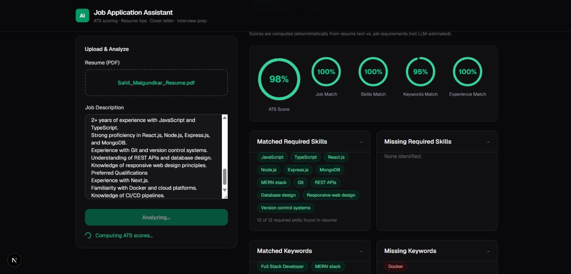571x274 pixels.
Task: Click the green AI logo icon
Action: pos(82,16)
